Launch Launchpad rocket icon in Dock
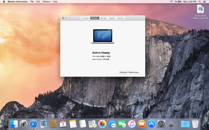Image resolution: width=209 pixels, height=130 pixels. 24,124
